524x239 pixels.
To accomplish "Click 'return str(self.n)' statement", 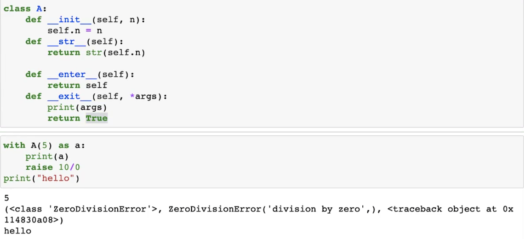I will 96,52.
